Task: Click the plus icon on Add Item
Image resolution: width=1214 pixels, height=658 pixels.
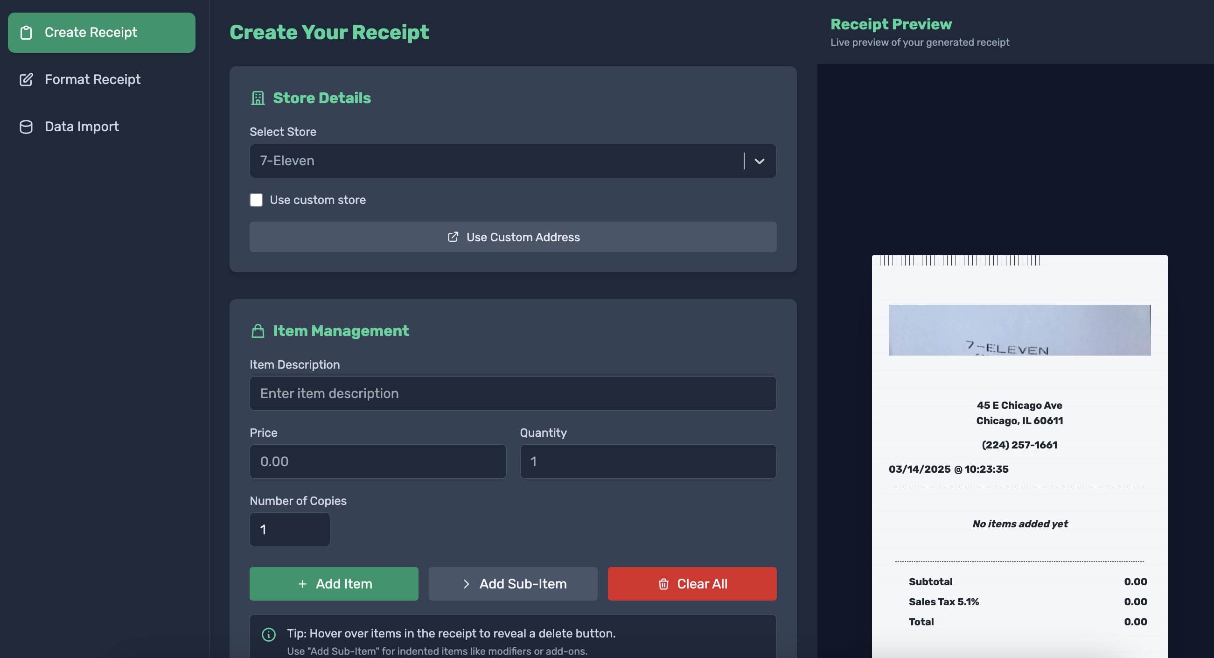Action: [x=302, y=584]
